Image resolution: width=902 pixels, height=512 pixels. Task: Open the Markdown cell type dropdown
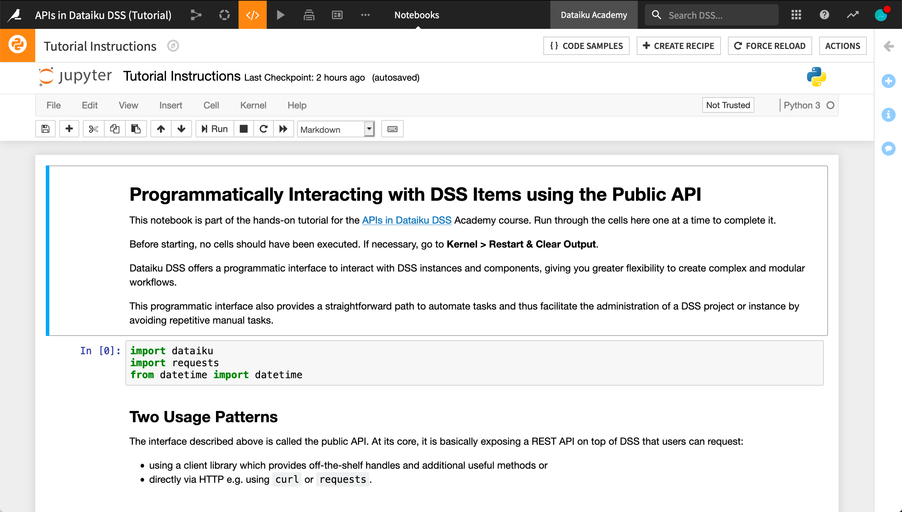point(336,129)
